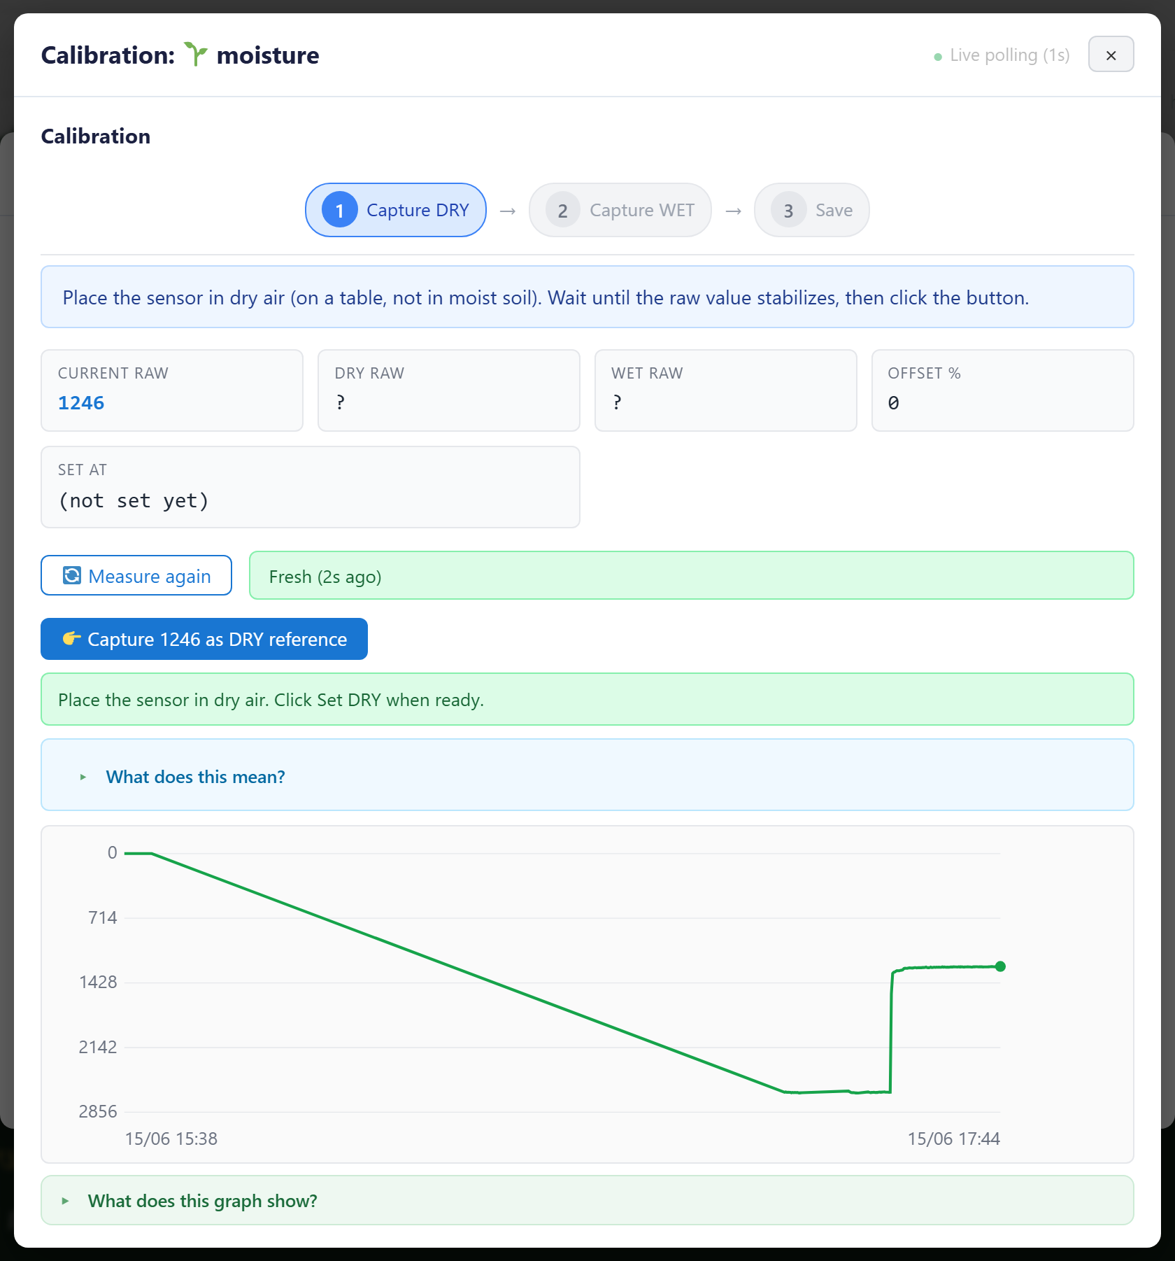Click the 2142 y-axis label
This screenshot has width=1175, height=1261.
tap(98, 1047)
